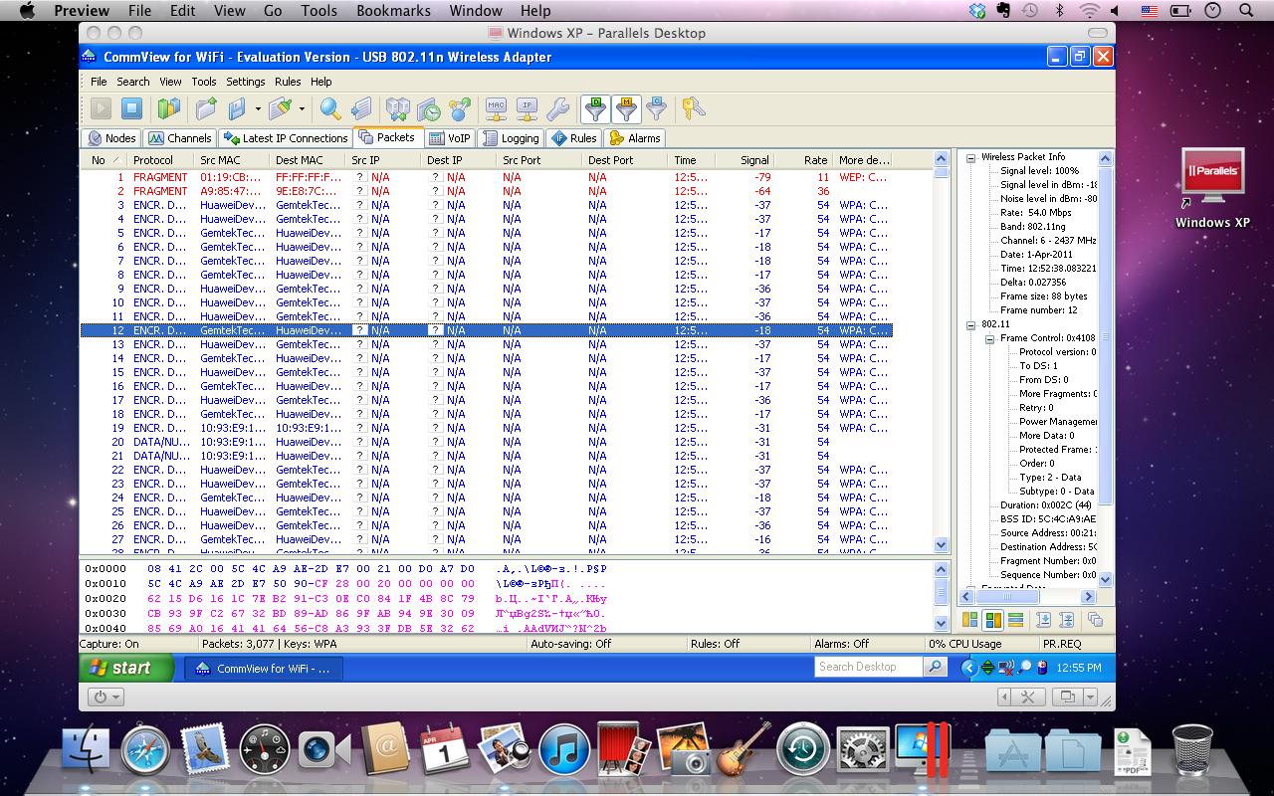Open Safari from the Dock
This screenshot has height=796, width=1274.
pyautogui.click(x=146, y=748)
